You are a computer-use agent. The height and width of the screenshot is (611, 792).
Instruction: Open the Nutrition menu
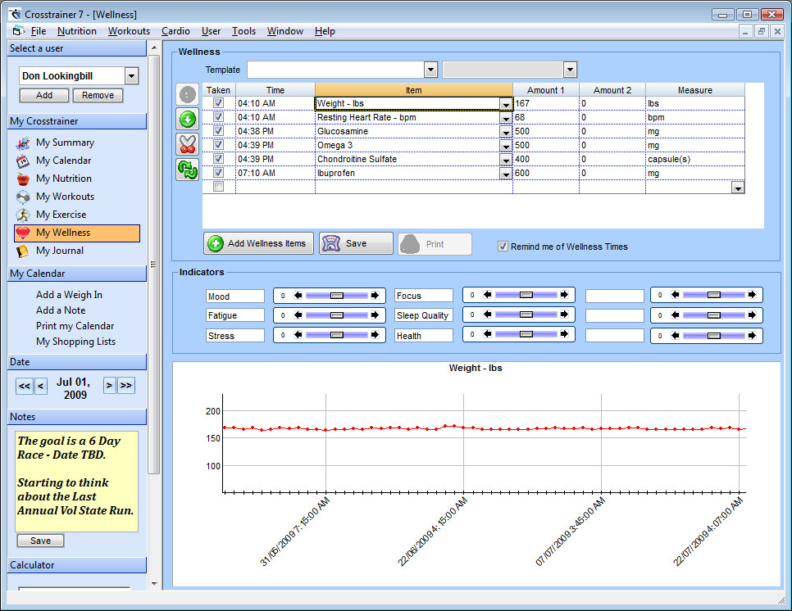pyautogui.click(x=77, y=31)
